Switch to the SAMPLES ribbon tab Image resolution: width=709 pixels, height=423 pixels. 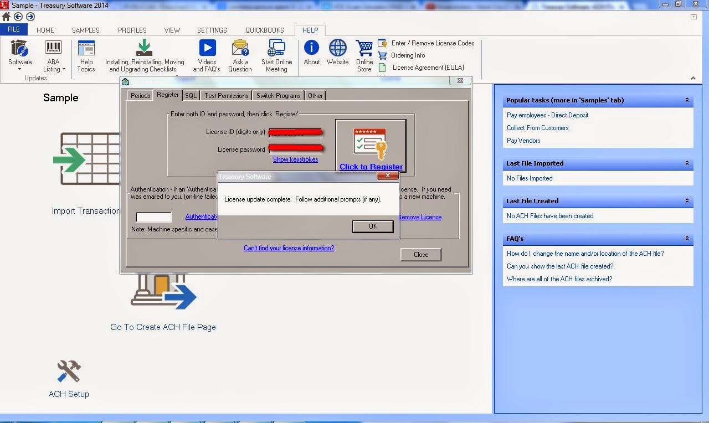click(x=86, y=30)
